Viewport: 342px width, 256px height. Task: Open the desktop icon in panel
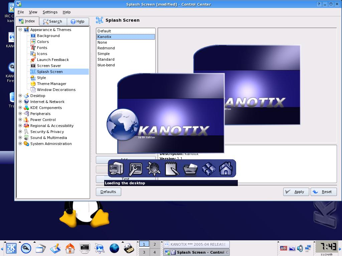(x=40, y=248)
